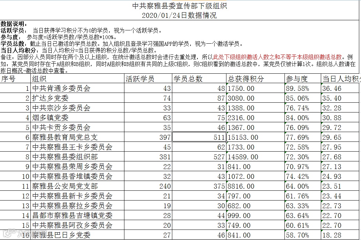This screenshot has width=361, height=240.
Task: Select the cell 中共察雅县阿孜乡委员会
Action: 77,225
